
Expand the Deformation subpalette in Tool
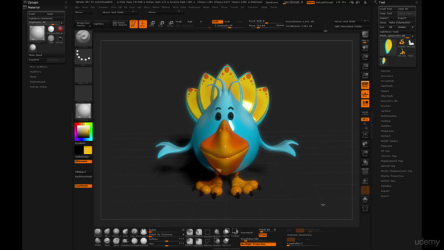click(x=388, y=116)
